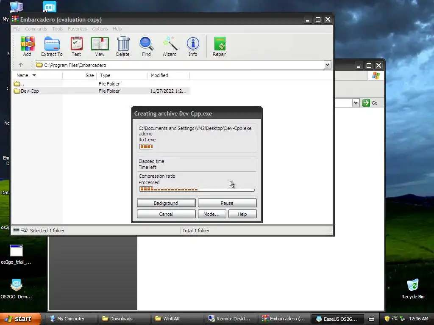Click the Find magnifier icon
Screen dimensions: 434x325
pos(146,46)
